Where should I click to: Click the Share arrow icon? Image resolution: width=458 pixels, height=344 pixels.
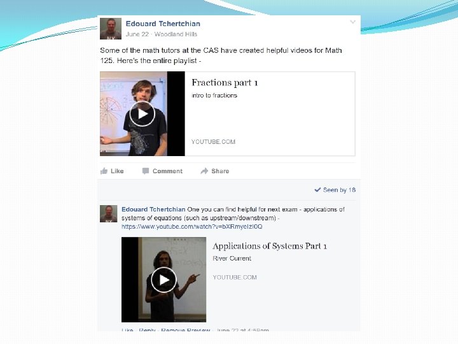click(204, 171)
